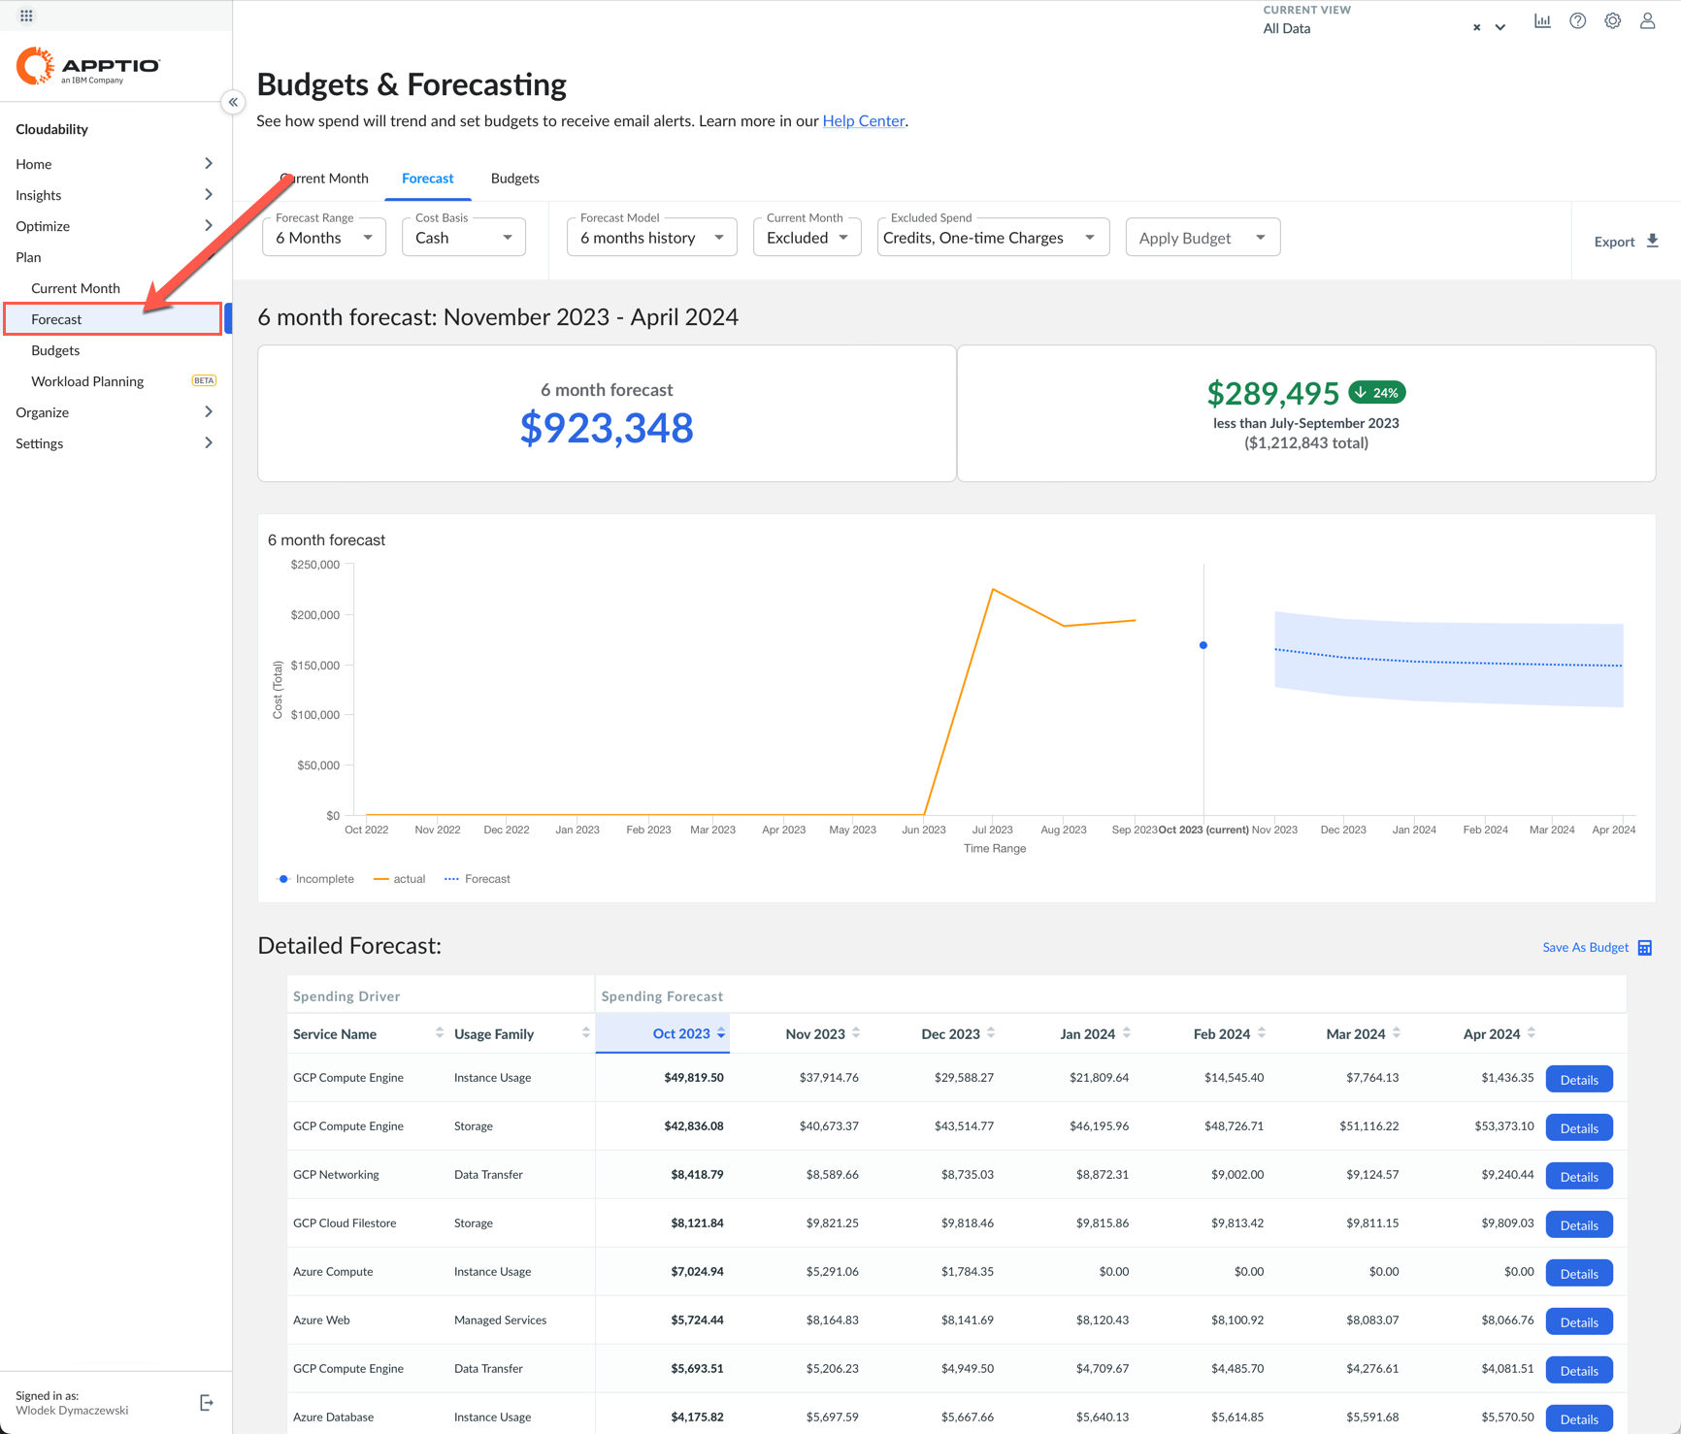Open the user profile icon
1681x1434 pixels.
1648,21
